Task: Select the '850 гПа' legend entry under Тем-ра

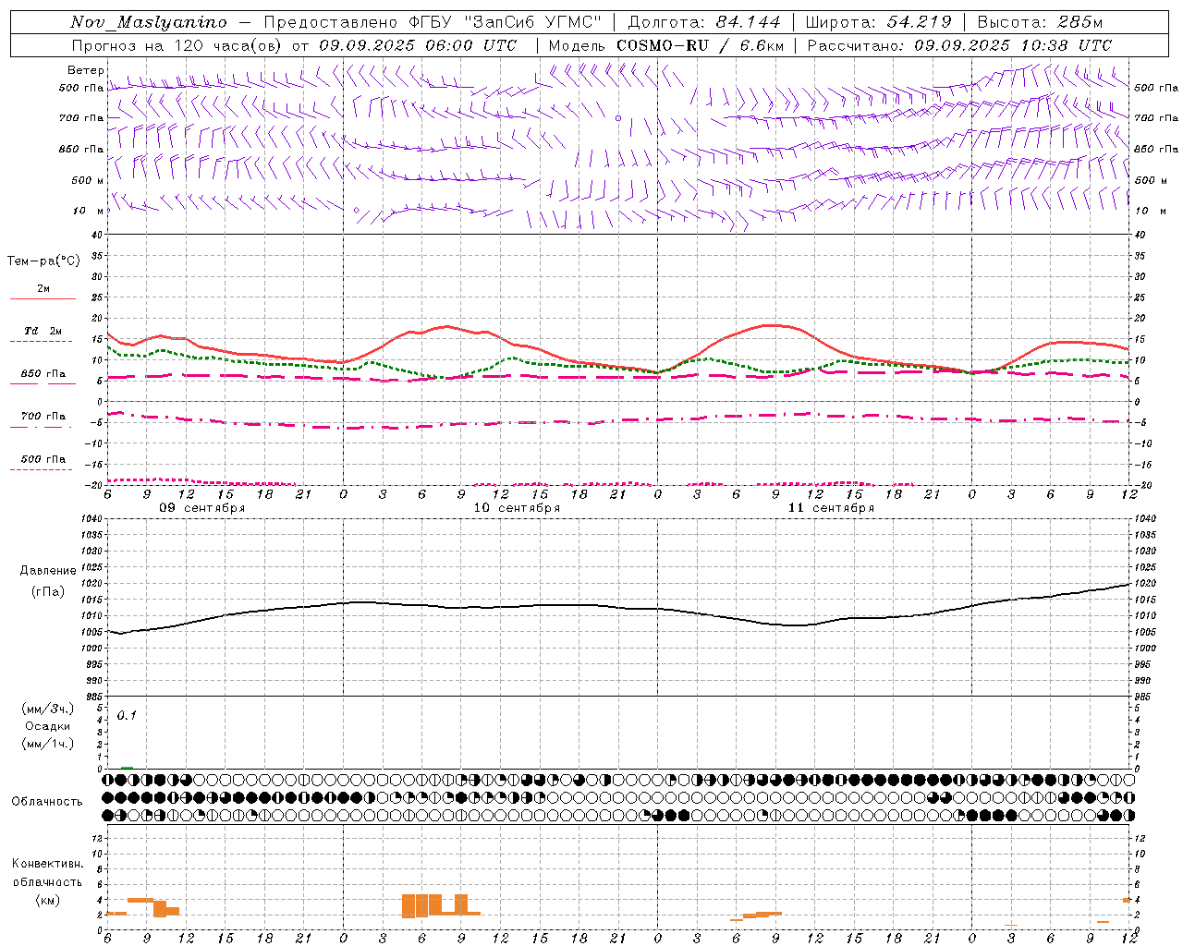Action: point(43,374)
